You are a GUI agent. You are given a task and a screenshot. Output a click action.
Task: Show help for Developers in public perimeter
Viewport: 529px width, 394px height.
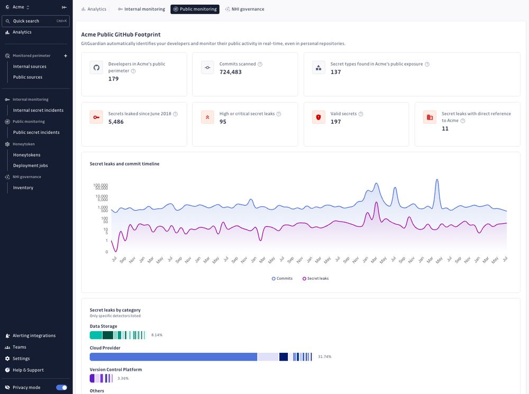point(133,71)
